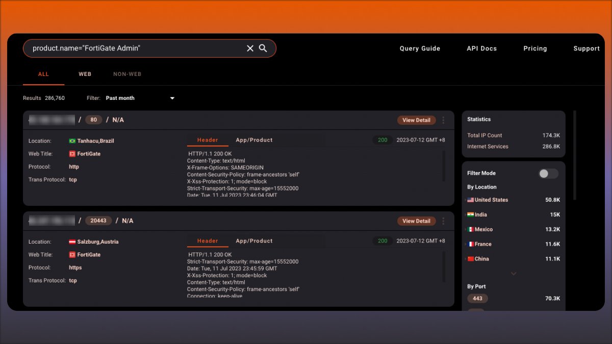This screenshot has width=612, height=344.
Task: Open kebab menu for port 20443 result
Action: [443, 221]
